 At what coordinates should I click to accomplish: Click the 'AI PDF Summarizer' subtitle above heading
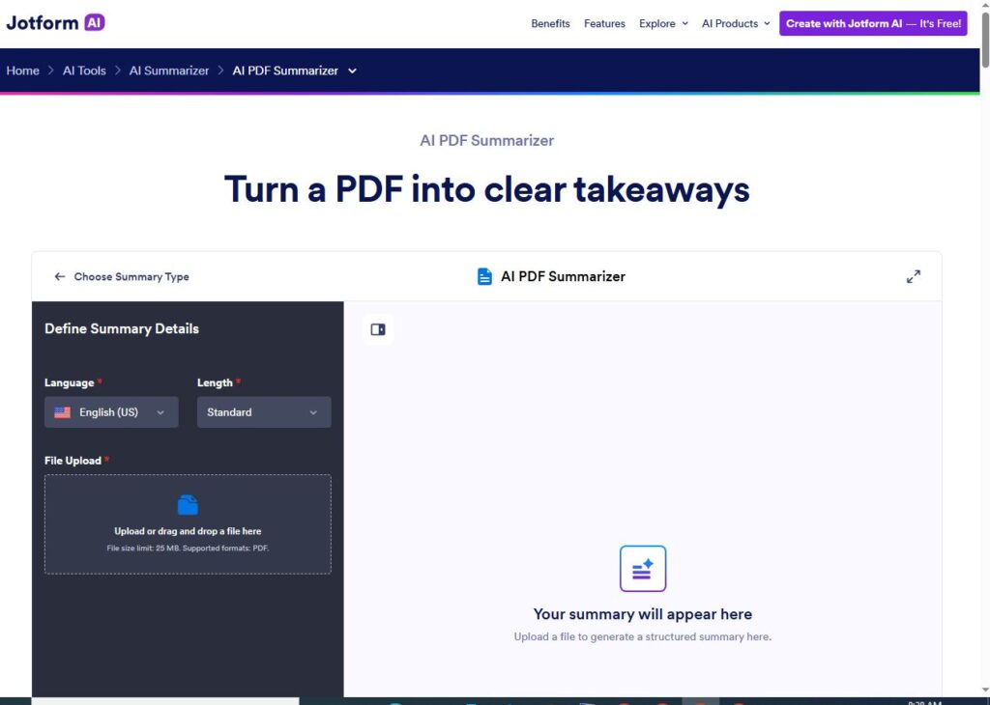pos(487,141)
